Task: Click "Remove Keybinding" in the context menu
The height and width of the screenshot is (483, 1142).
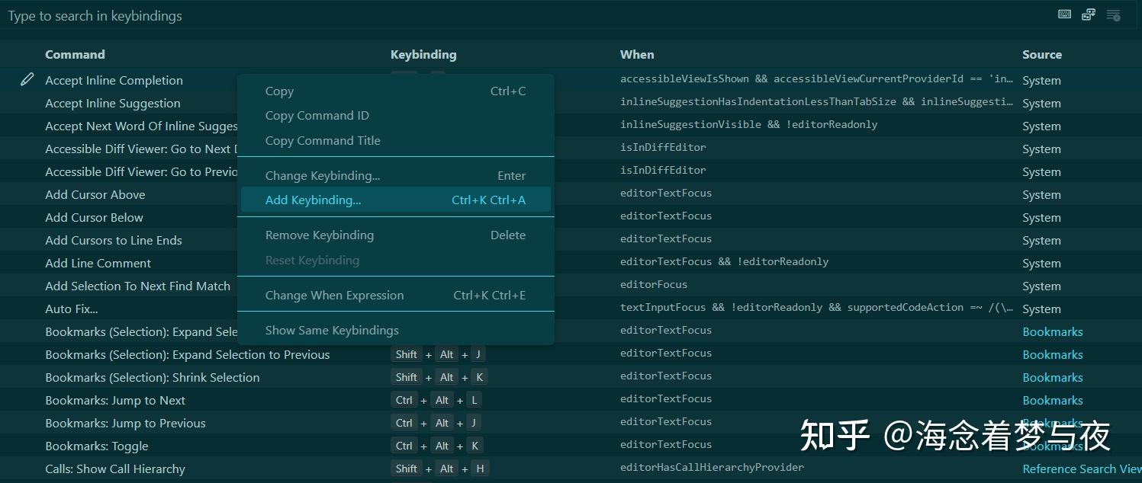Action: pyautogui.click(x=319, y=235)
